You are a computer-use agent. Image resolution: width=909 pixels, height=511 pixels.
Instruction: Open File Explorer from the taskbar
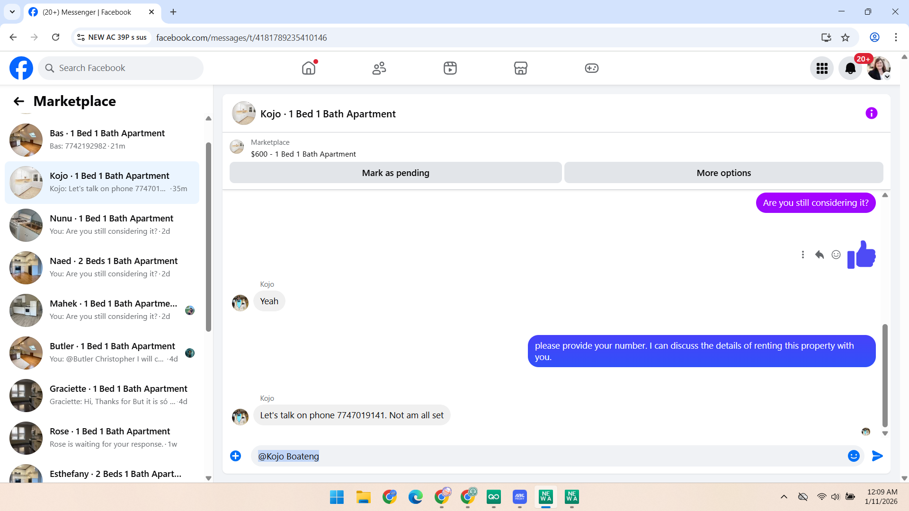363,497
